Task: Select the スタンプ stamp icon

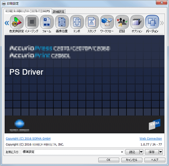Action: [92, 22]
